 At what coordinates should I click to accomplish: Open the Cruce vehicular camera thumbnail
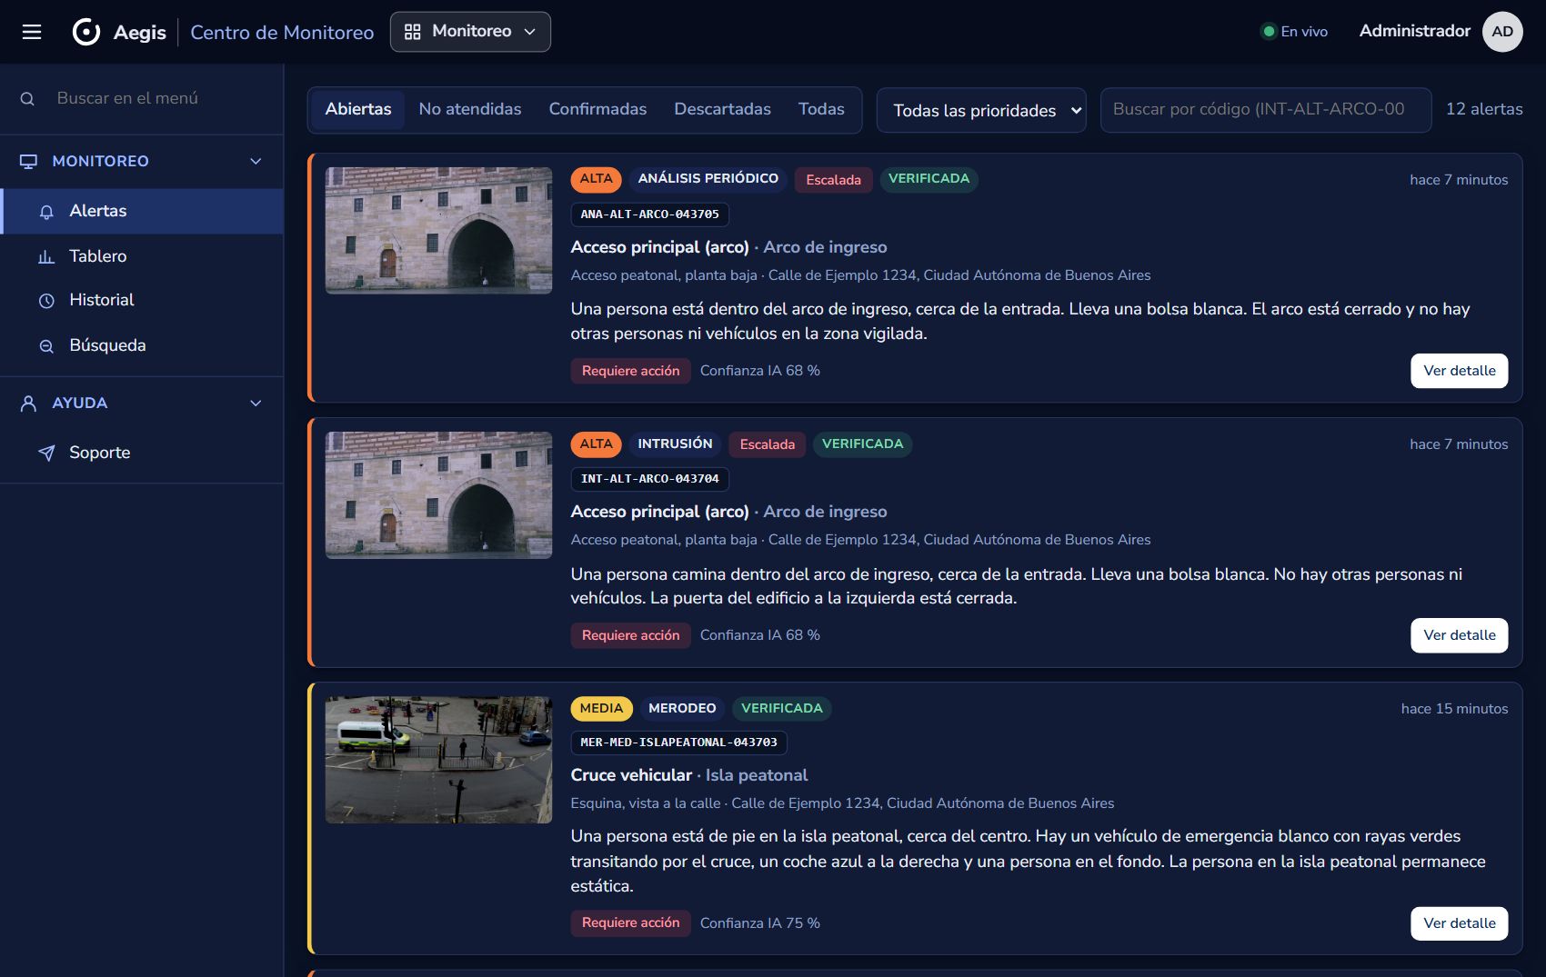coord(438,760)
